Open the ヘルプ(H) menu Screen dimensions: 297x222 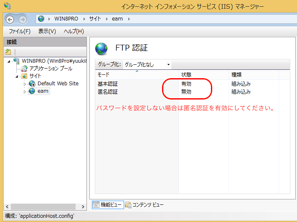74,31
